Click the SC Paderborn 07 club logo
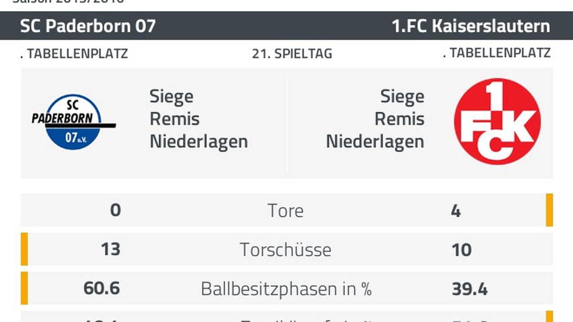 (73, 122)
